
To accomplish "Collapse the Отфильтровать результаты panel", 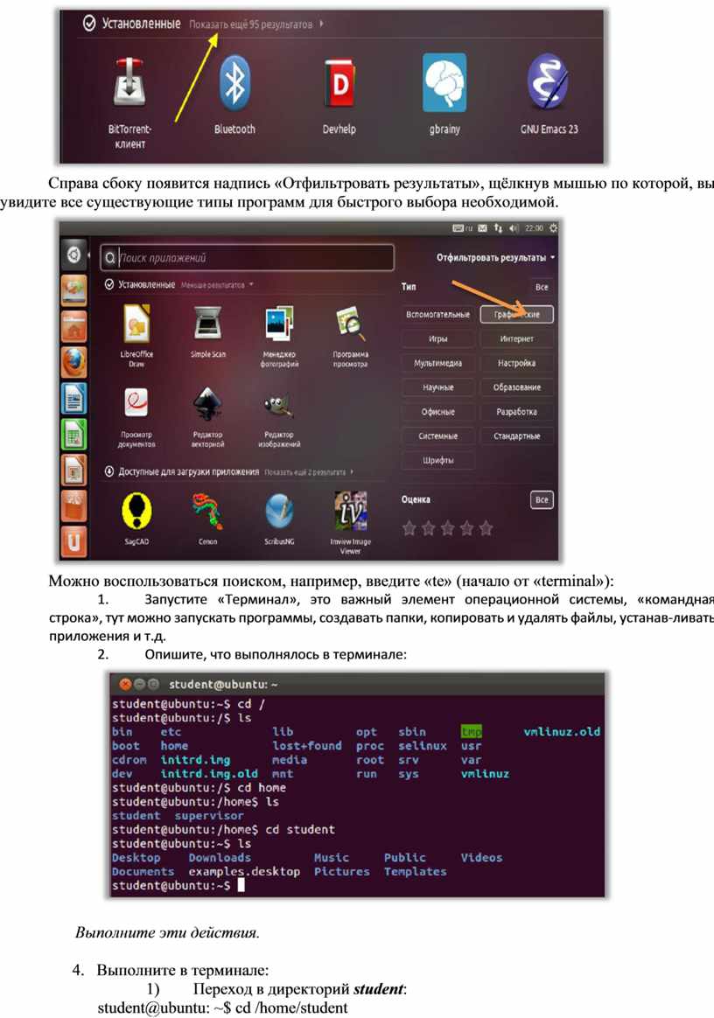I will pos(496,258).
